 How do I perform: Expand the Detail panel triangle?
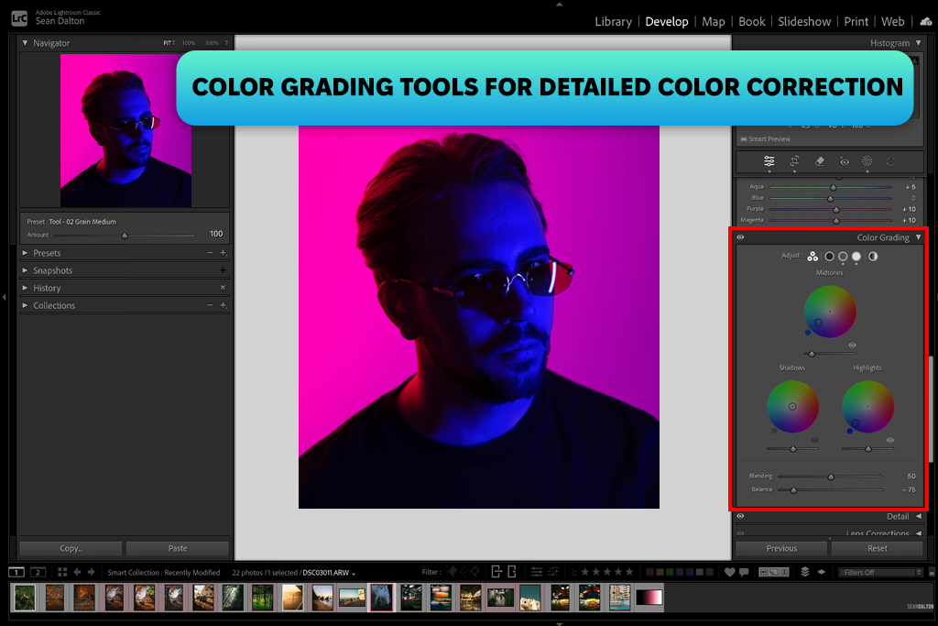point(919,516)
